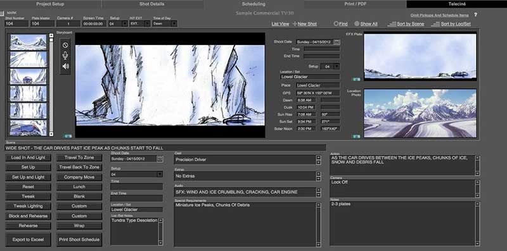507x251 pixels.
Task: Click the Lunch button
Action: (79, 187)
